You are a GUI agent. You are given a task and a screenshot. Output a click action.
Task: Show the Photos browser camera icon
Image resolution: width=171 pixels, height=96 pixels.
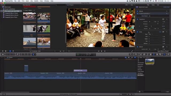tap(144, 54)
